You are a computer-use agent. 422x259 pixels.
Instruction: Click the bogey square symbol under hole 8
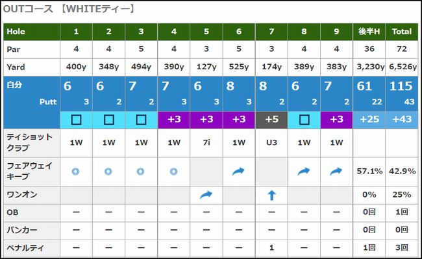point(304,120)
